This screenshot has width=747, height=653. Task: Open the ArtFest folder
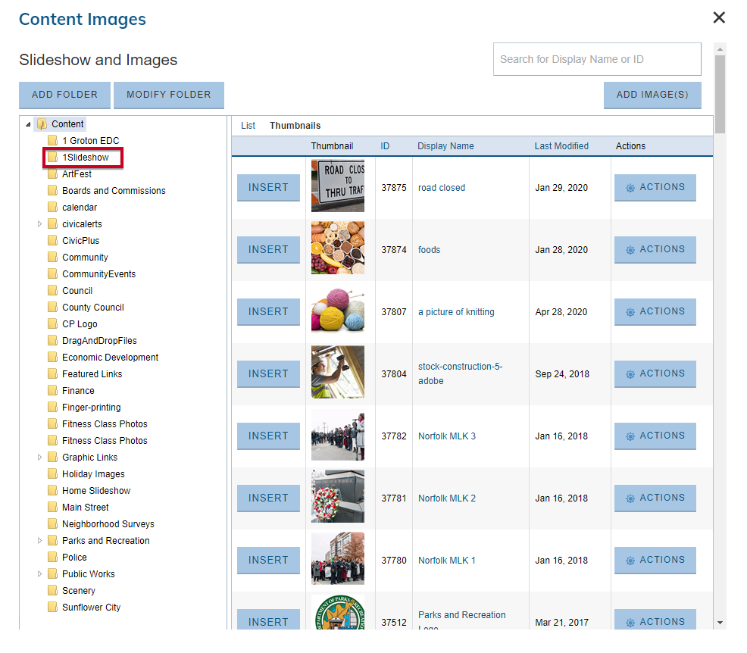[x=77, y=174]
